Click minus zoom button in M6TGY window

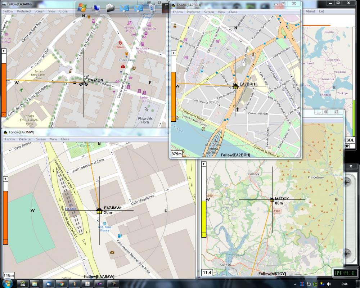[x=204, y=235]
